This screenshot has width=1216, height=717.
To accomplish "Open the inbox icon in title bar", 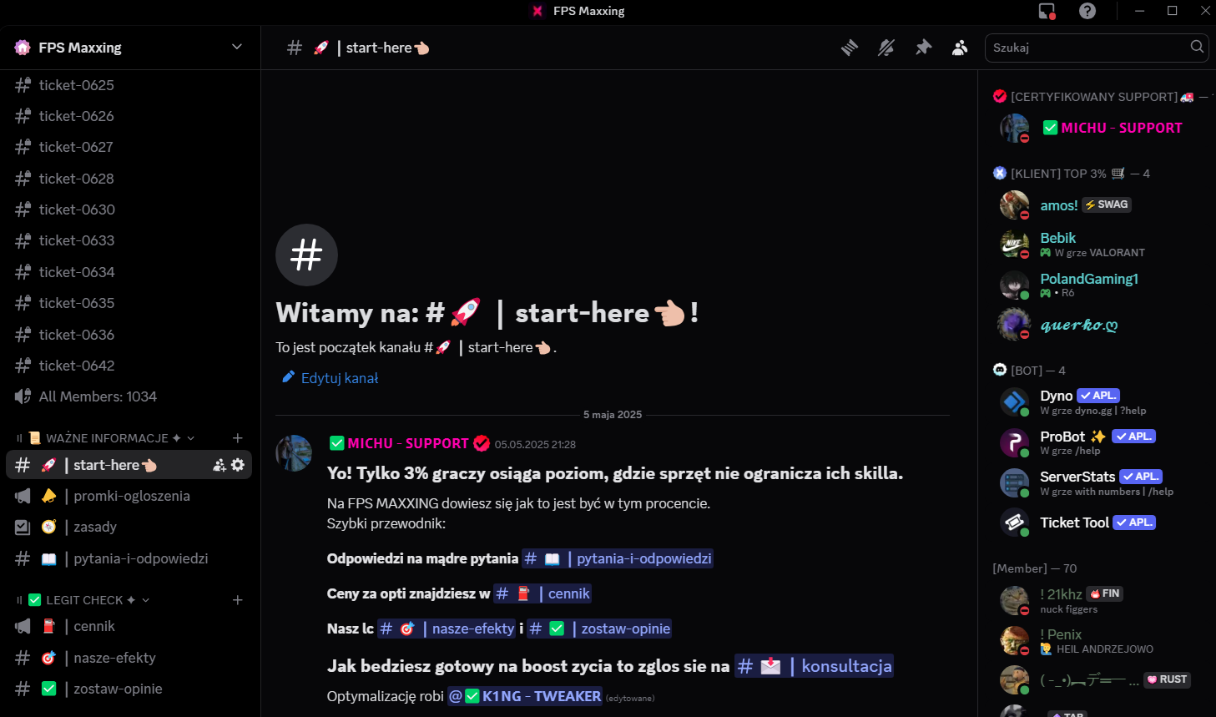I will click(1047, 11).
